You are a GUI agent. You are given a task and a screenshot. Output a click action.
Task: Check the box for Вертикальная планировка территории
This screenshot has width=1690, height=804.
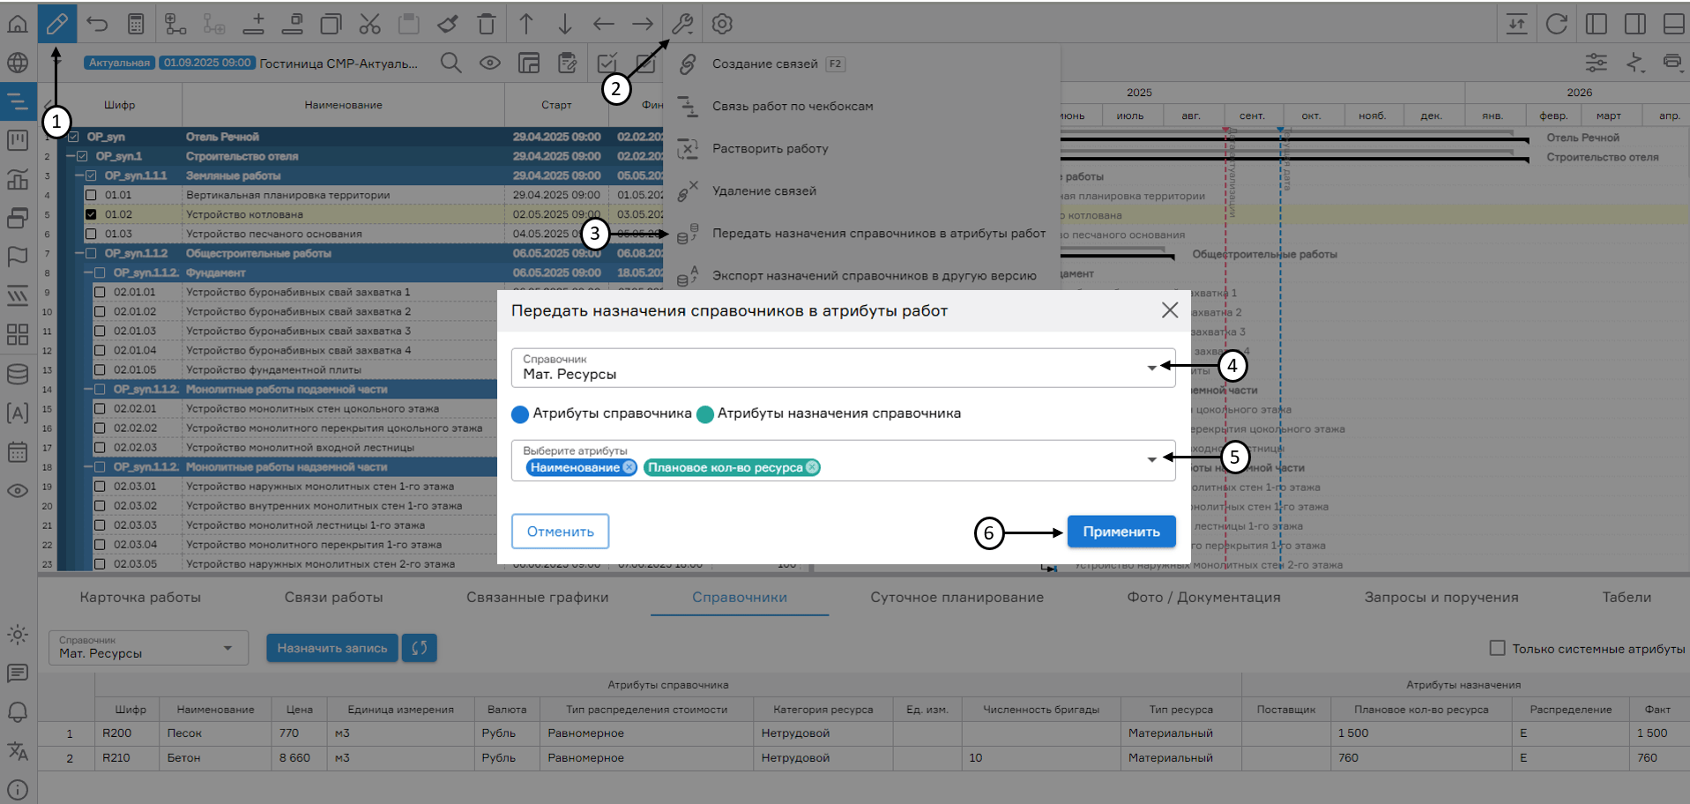tap(92, 194)
